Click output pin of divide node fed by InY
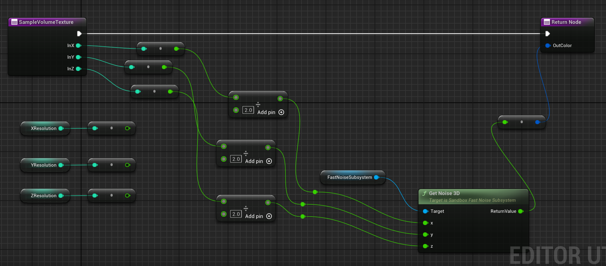 [x=268, y=147]
